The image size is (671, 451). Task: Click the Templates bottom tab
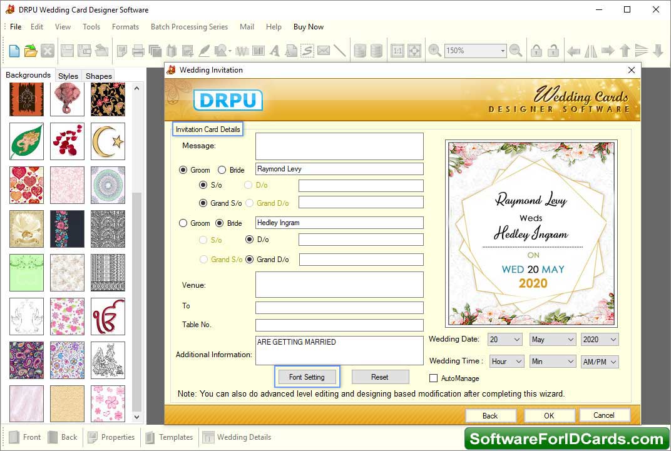point(169,437)
